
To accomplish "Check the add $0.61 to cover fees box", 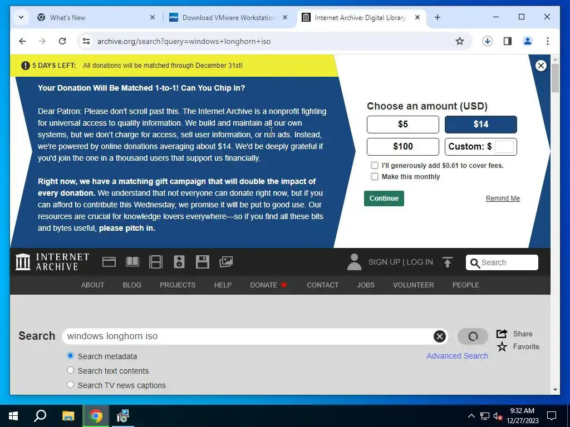I will (x=375, y=166).
